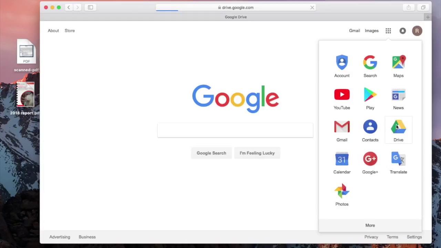Image resolution: width=441 pixels, height=248 pixels.
Task: Open Play from the apps grid
Action: [x=370, y=99]
